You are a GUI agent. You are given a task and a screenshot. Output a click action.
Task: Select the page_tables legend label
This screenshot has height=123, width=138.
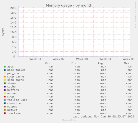pos(16,70)
